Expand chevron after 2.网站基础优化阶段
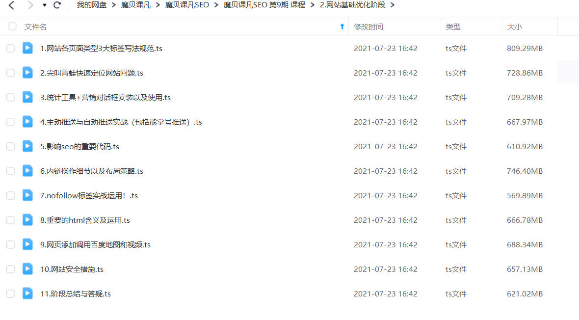 392,5
